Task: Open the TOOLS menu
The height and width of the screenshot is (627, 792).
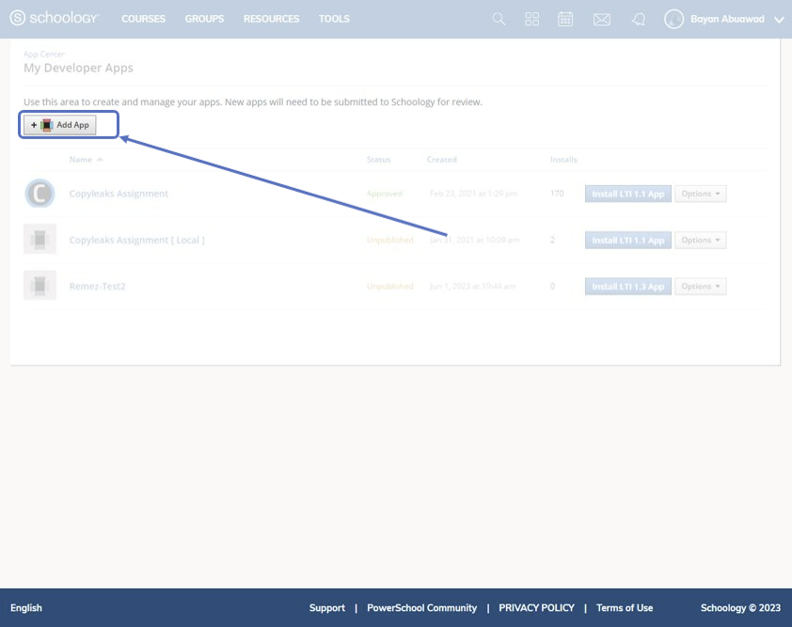Action: click(x=334, y=19)
